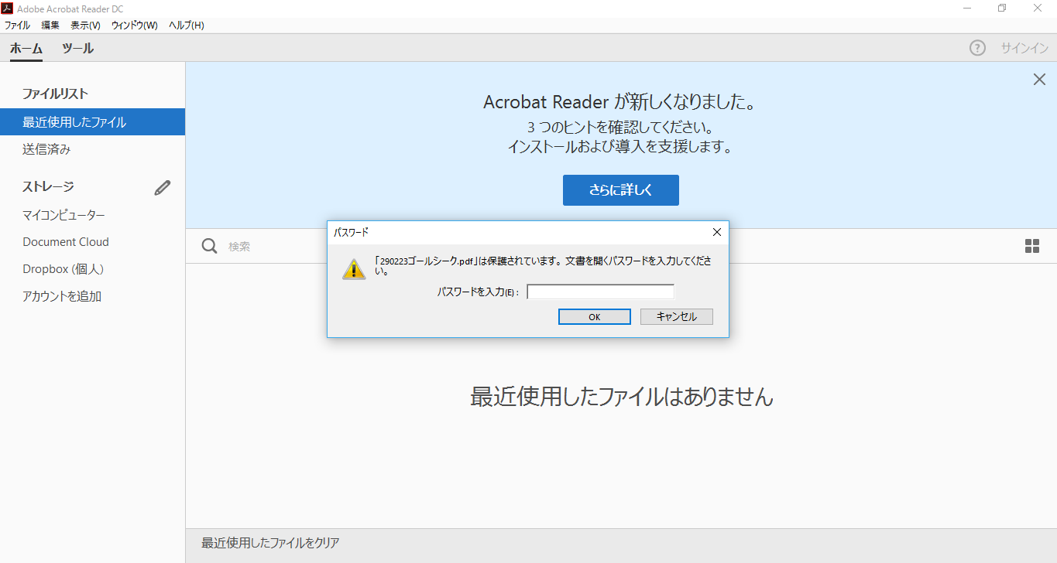Click the さらに詳しく button
The image size is (1057, 563).
621,190
